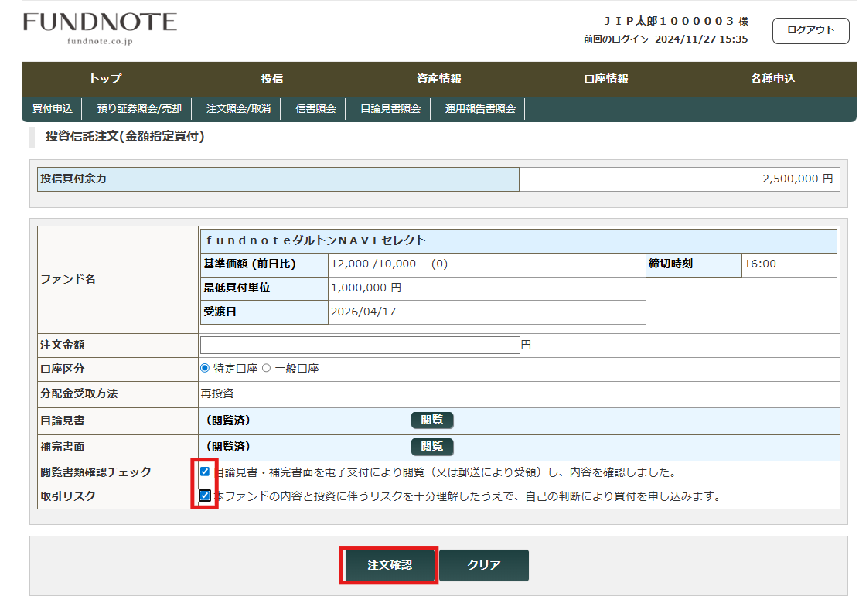Screen dimensions: 859x596
Task: Click the 注文金額 input field
Action: click(360, 345)
